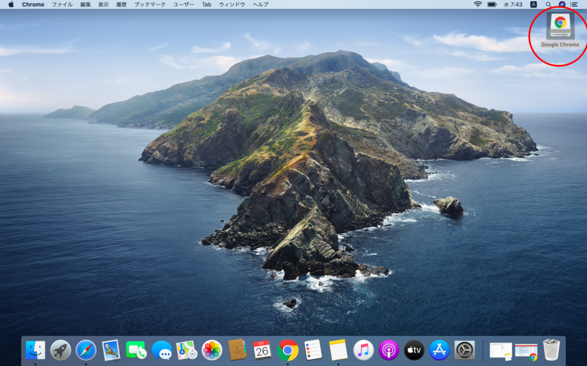The height and width of the screenshot is (366, 587).
Task: Open the ブックマーク menu
Action: [149, 4]
